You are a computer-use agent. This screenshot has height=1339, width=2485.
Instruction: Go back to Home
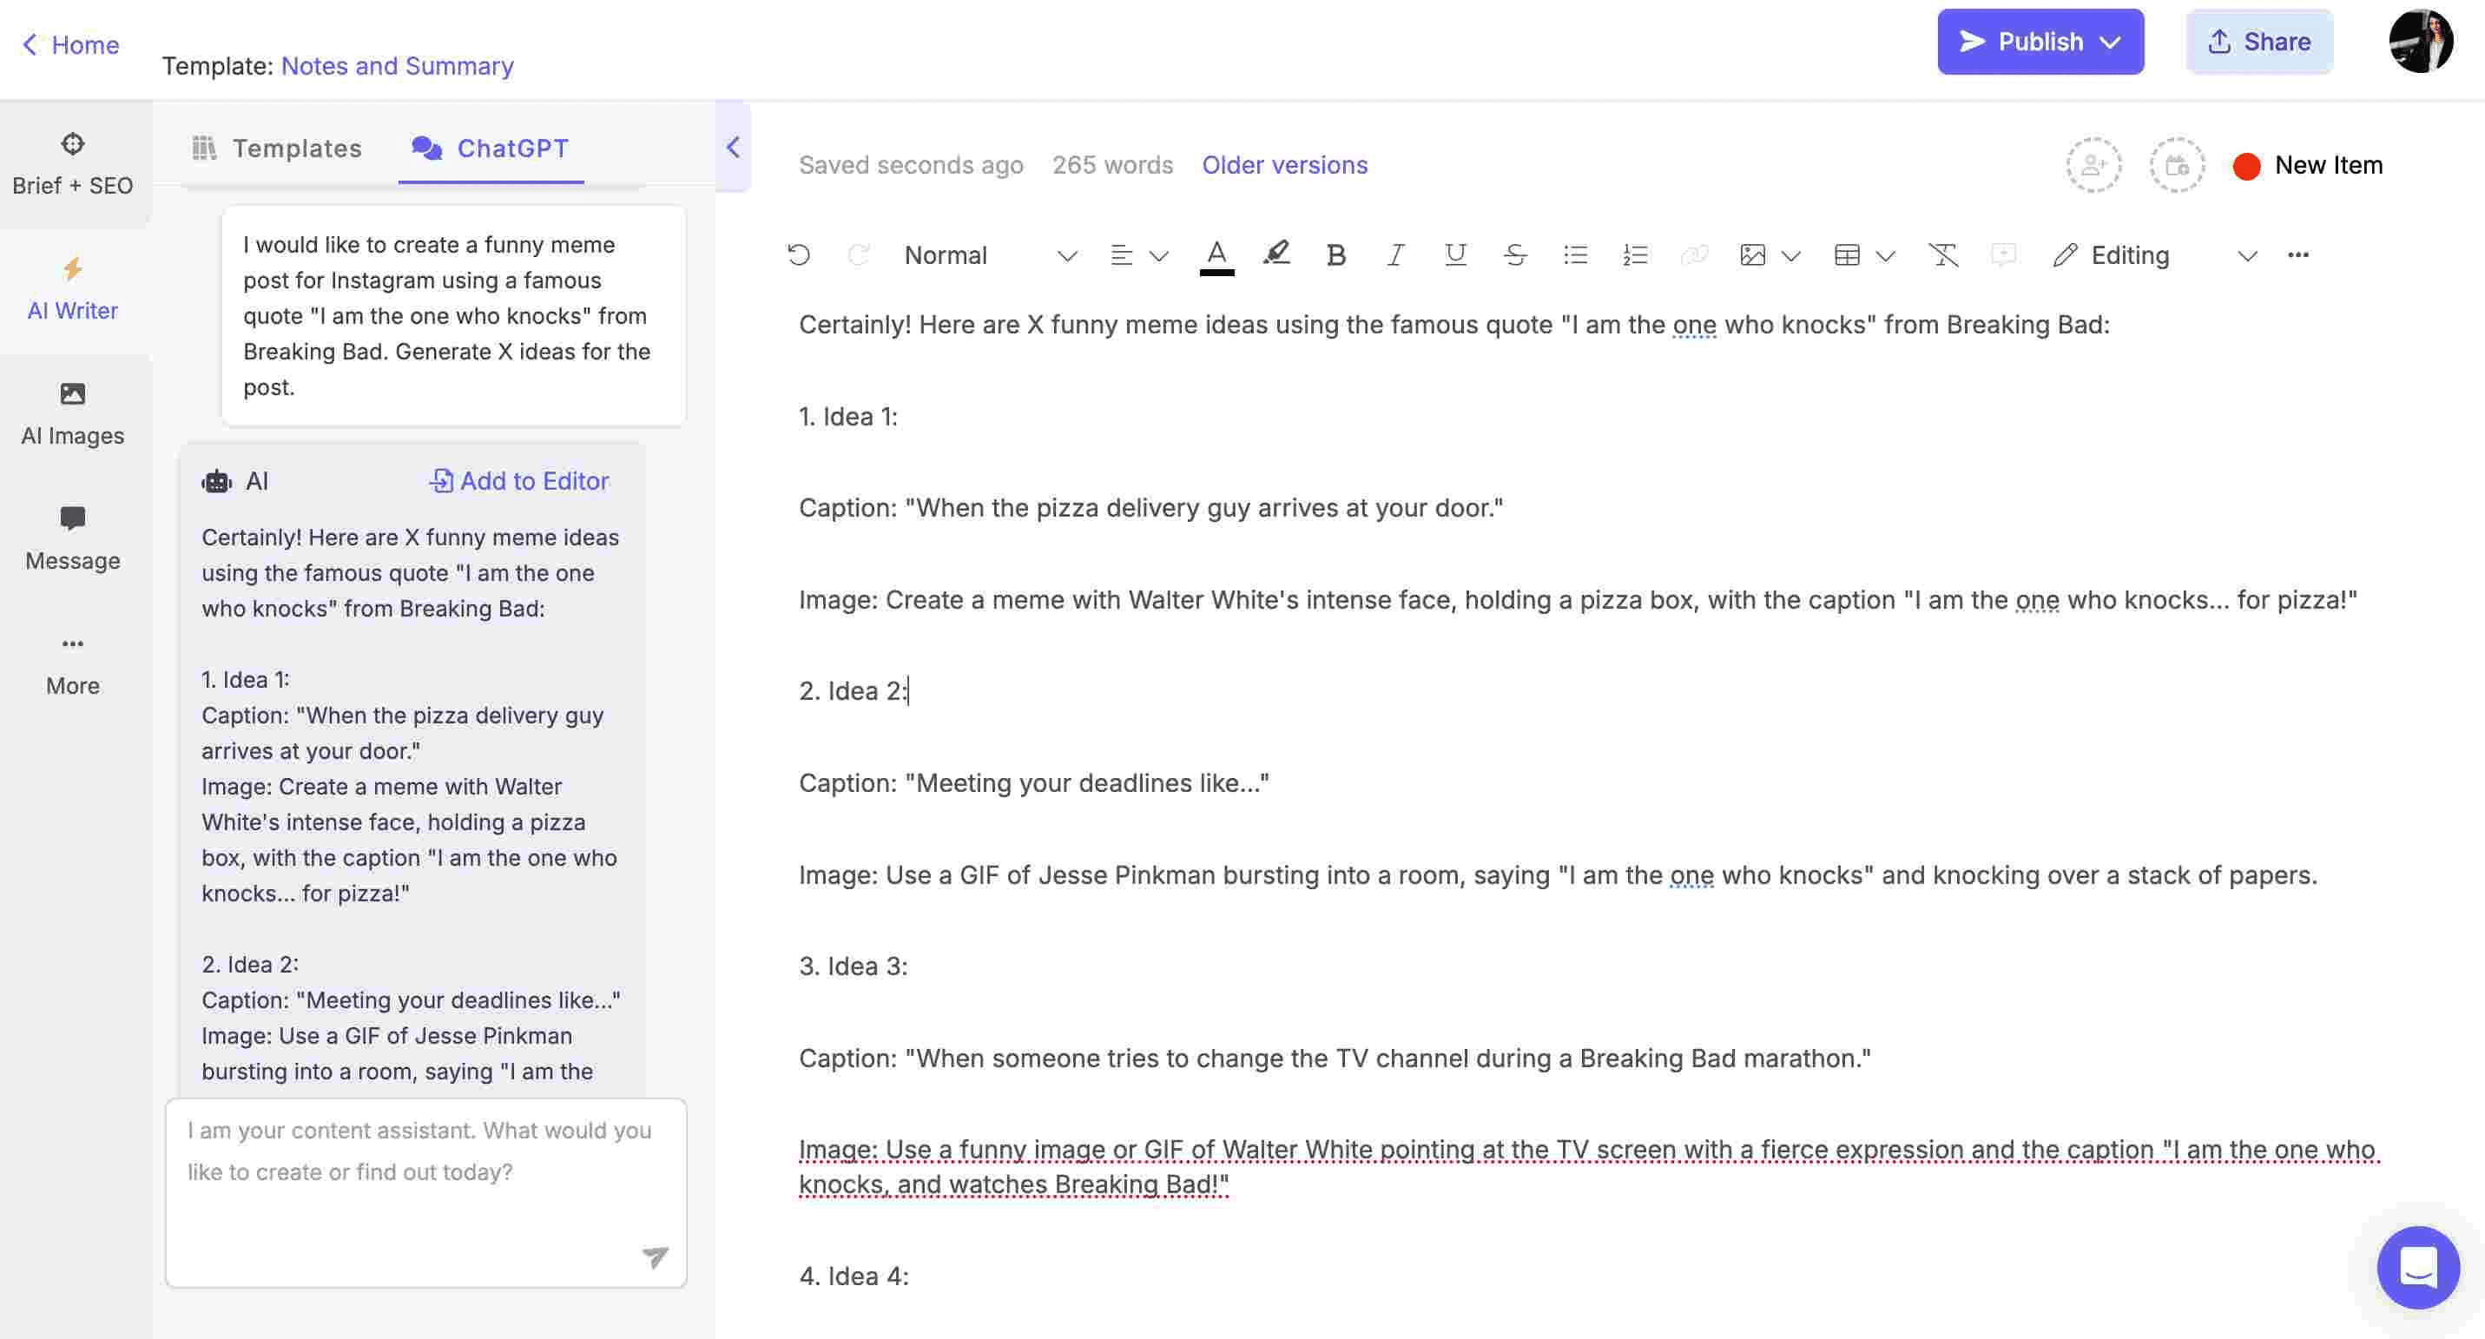70,44
